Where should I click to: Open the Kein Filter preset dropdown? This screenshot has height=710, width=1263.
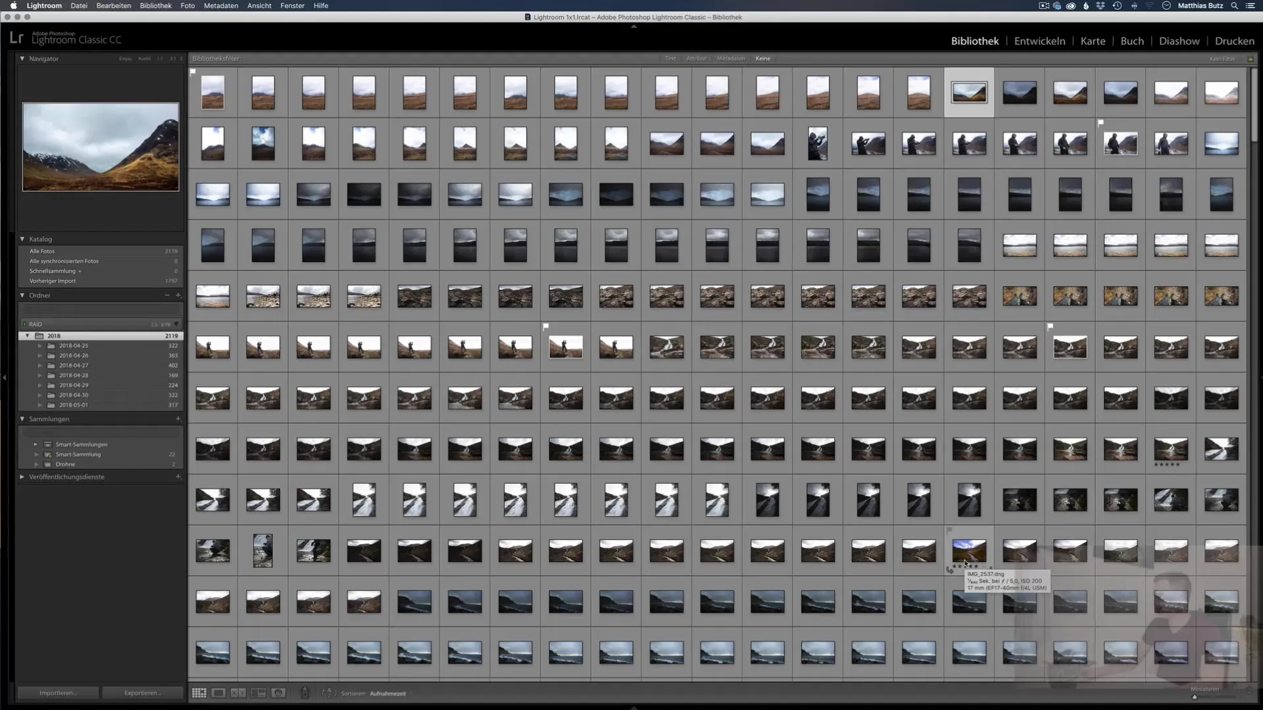tap(1222, 59)
